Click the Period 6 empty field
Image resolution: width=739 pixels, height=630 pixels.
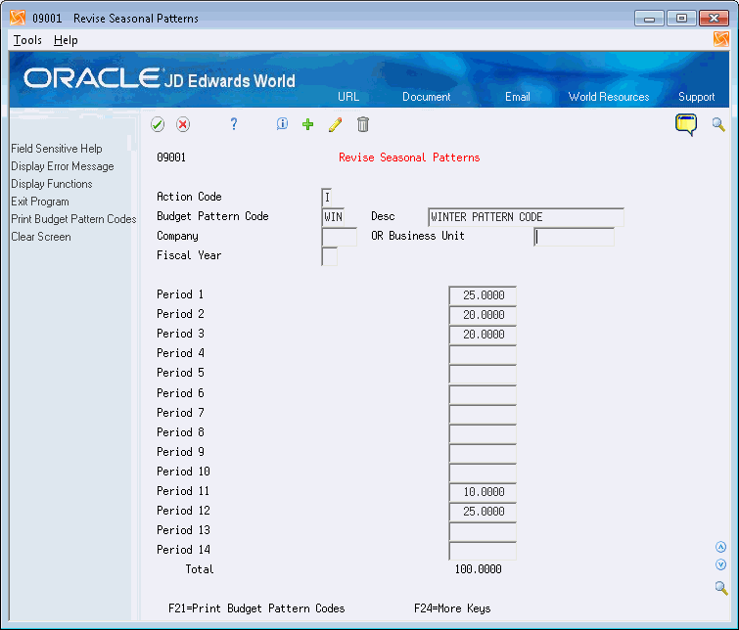(483, 394)
